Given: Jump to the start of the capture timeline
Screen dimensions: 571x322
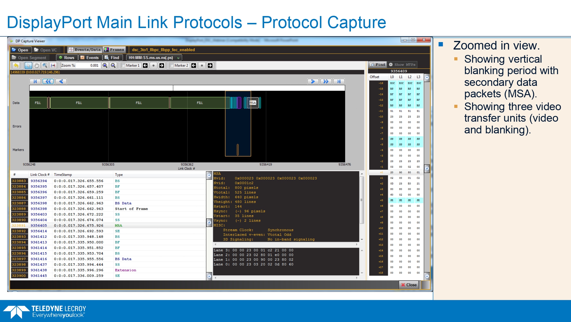Looking at the screenshot, I should click(x=35, y=81).
